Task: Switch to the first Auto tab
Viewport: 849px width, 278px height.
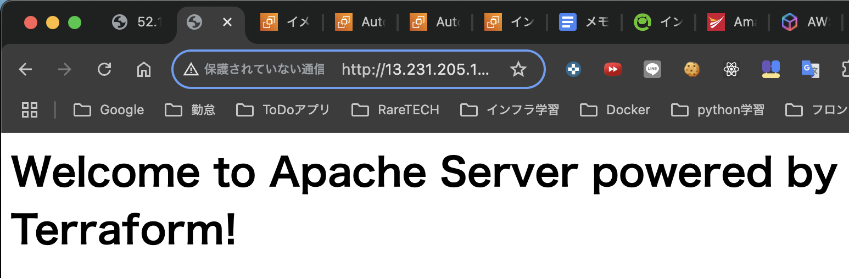Action: pyautogui.click(x=360, y=22)
